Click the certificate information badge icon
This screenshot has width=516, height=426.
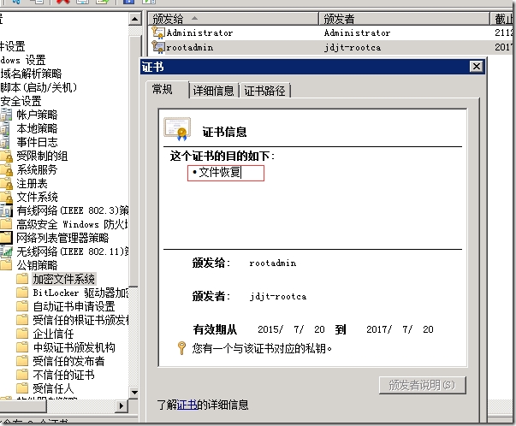[177, 129]
